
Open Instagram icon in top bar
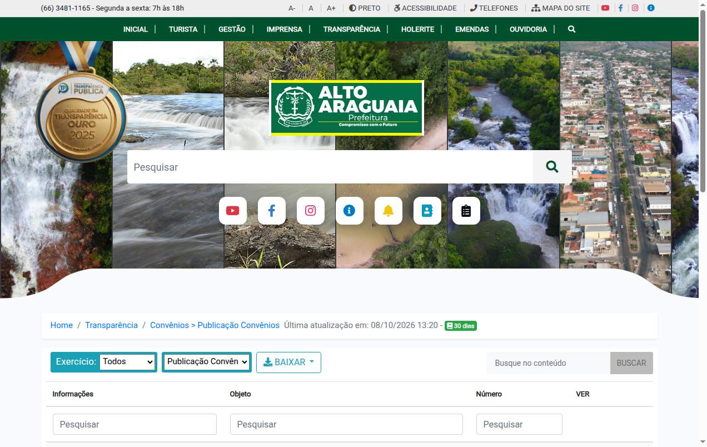[635, 8]
